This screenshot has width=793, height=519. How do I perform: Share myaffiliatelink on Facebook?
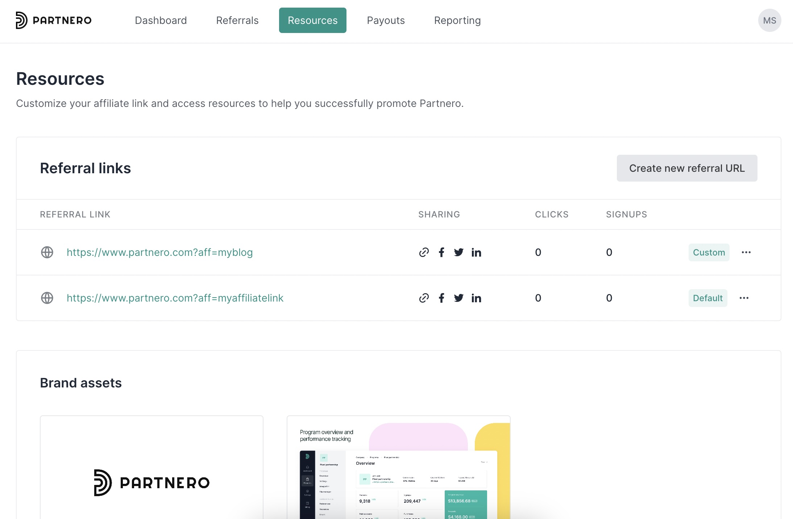(x=441, y=298)
